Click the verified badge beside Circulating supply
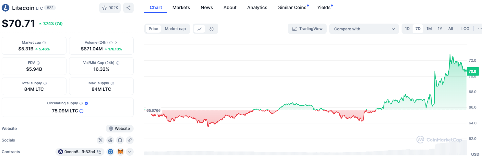 pos(86,103)
